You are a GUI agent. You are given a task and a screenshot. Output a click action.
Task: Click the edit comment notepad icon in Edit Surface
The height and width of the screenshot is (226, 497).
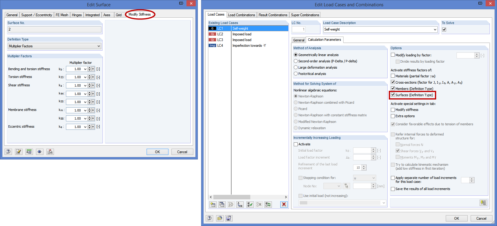click(19, 152)
